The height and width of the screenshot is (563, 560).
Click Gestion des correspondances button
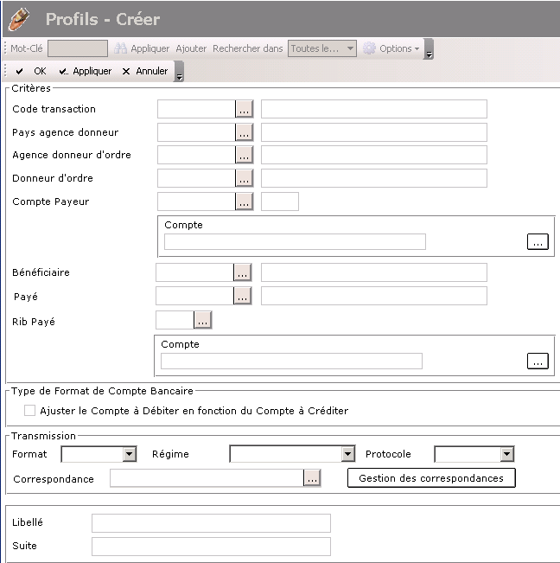[x=431, y=478]
